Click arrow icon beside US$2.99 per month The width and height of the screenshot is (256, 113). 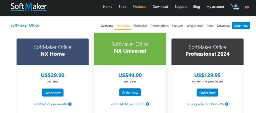tap(70, 104)
